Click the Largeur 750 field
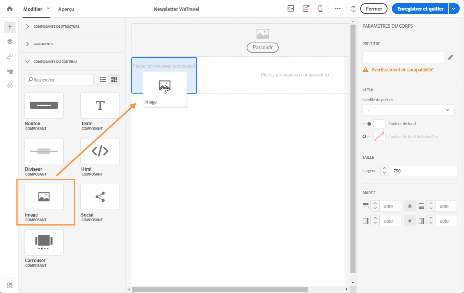Viewport: 464px width, 293px height. pyautogui.click(x=423, y=171)
